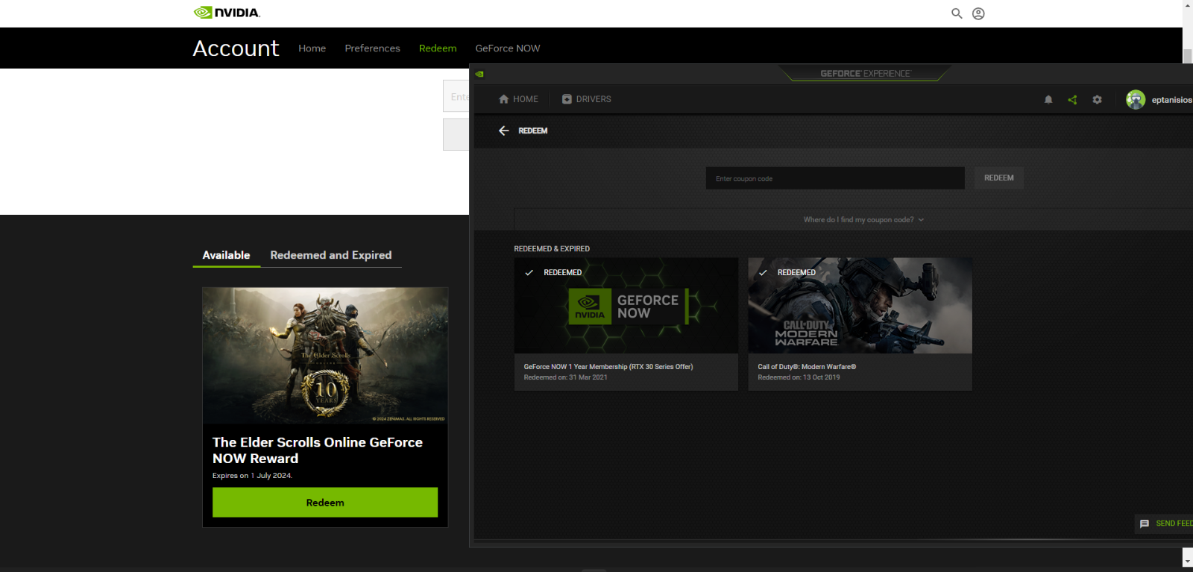Go back using the Redeem back arrow
The height and width of the screenshot is (572, 1193).
pyautogui.click(x=504, y=131)
